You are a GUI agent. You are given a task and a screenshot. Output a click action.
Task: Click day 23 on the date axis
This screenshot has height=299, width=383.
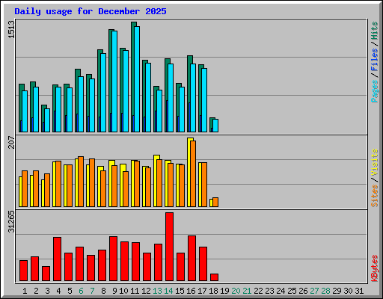tap(269, 291)
